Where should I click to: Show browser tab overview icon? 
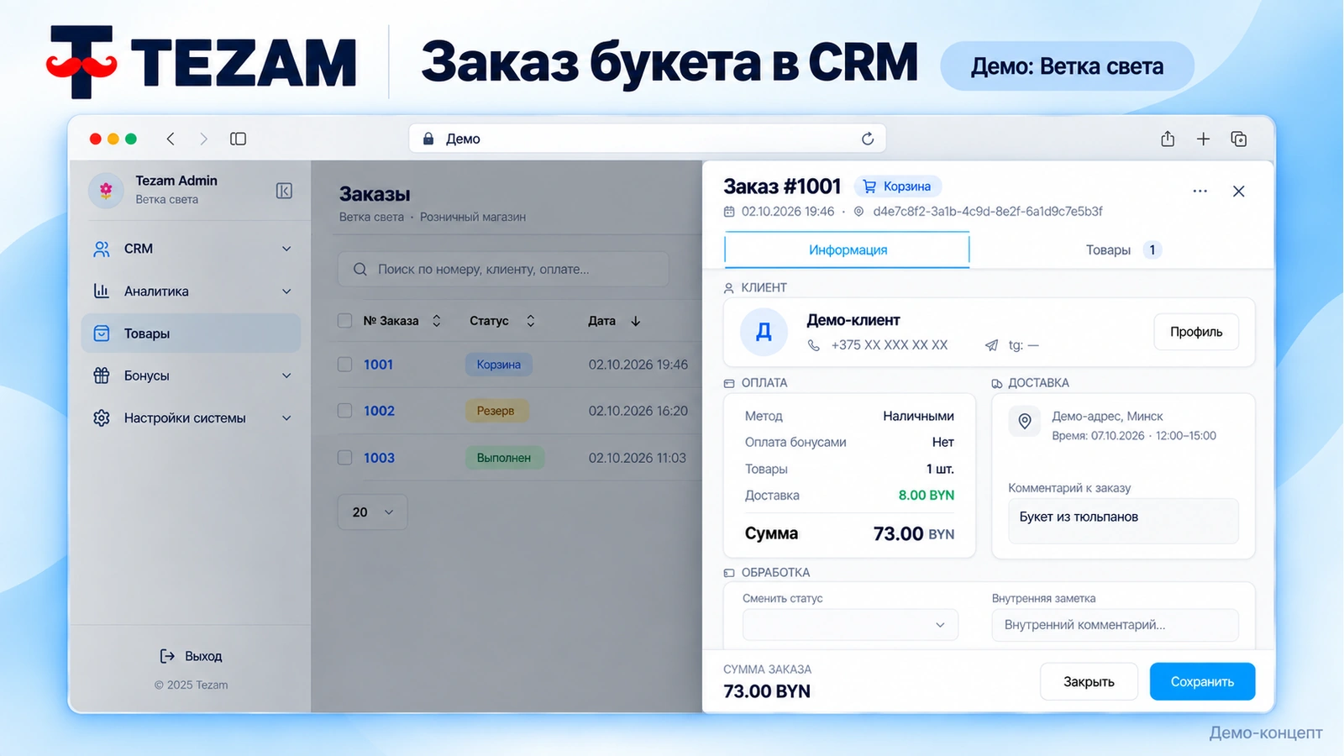(1239, 139)
